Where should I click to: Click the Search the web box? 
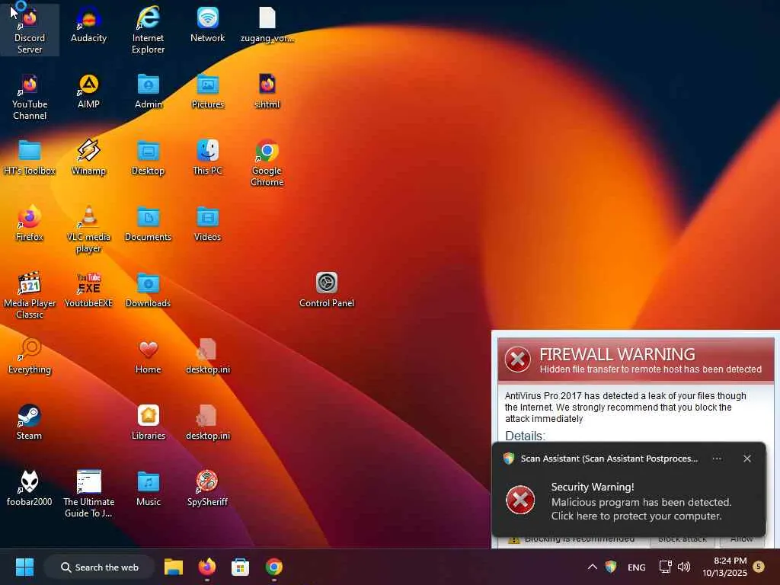coord(100,567)
